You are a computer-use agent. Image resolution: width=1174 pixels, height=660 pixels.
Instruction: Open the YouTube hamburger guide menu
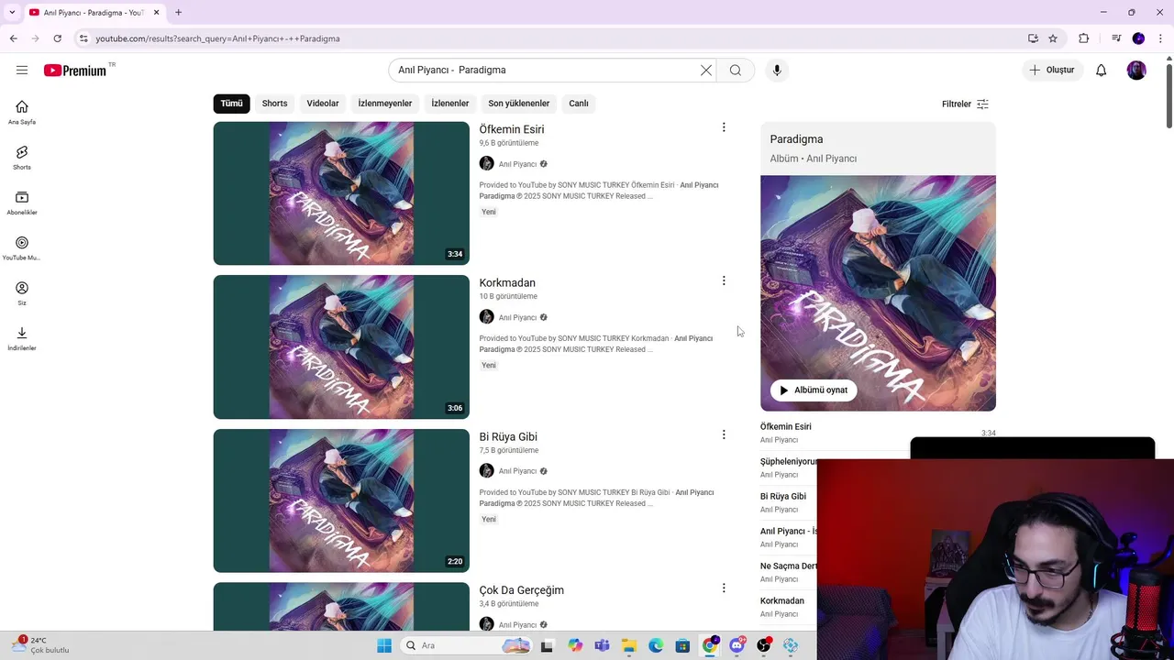click(22, 70)
